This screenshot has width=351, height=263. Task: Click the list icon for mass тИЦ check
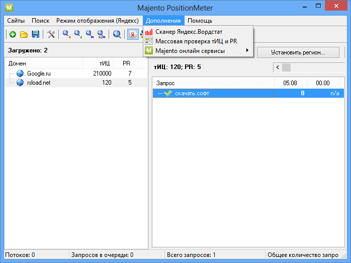149,41
